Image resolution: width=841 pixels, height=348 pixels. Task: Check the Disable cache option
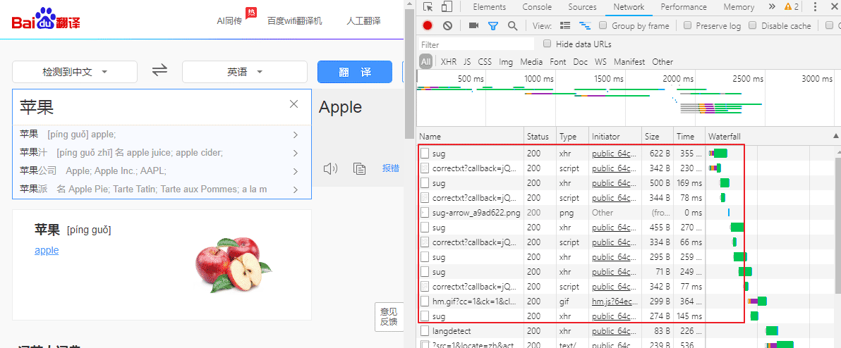pyautogui.click(x=753, y=25)
